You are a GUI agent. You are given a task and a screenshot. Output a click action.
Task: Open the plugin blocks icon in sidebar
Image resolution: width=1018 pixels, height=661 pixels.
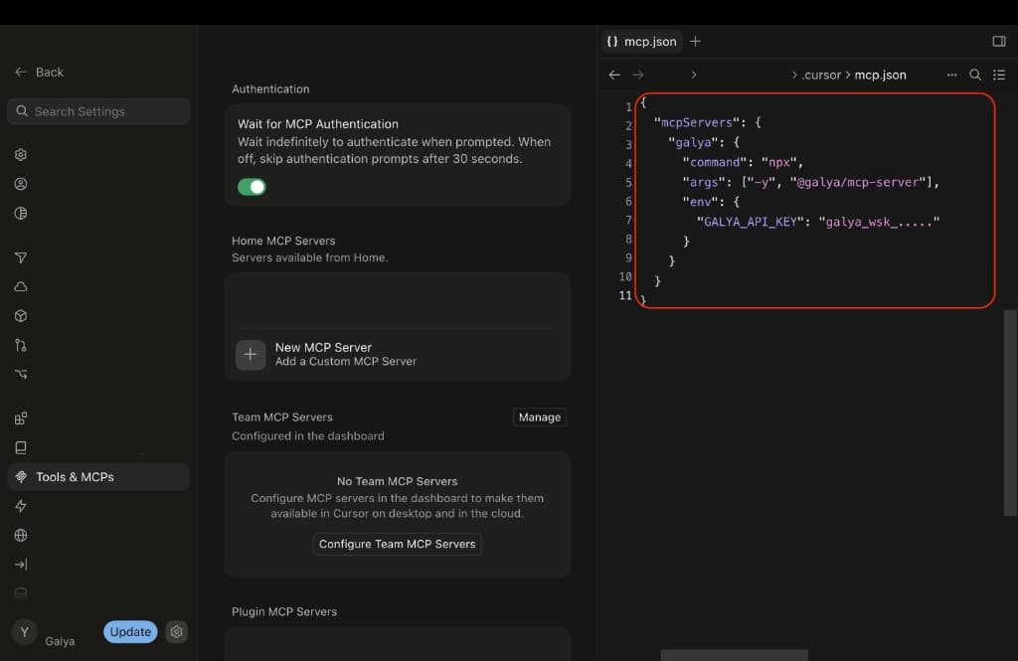pos(21,418)
